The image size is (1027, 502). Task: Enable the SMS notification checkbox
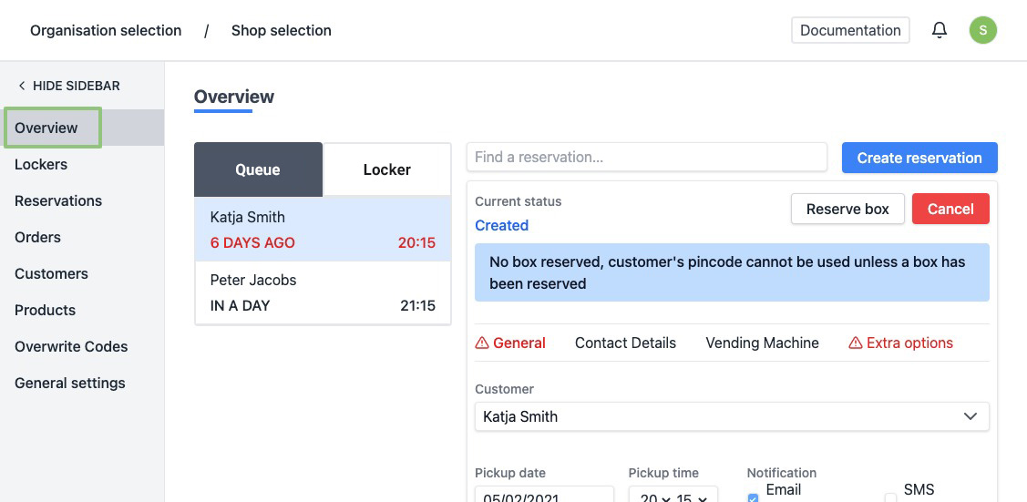tap(890, 497)
